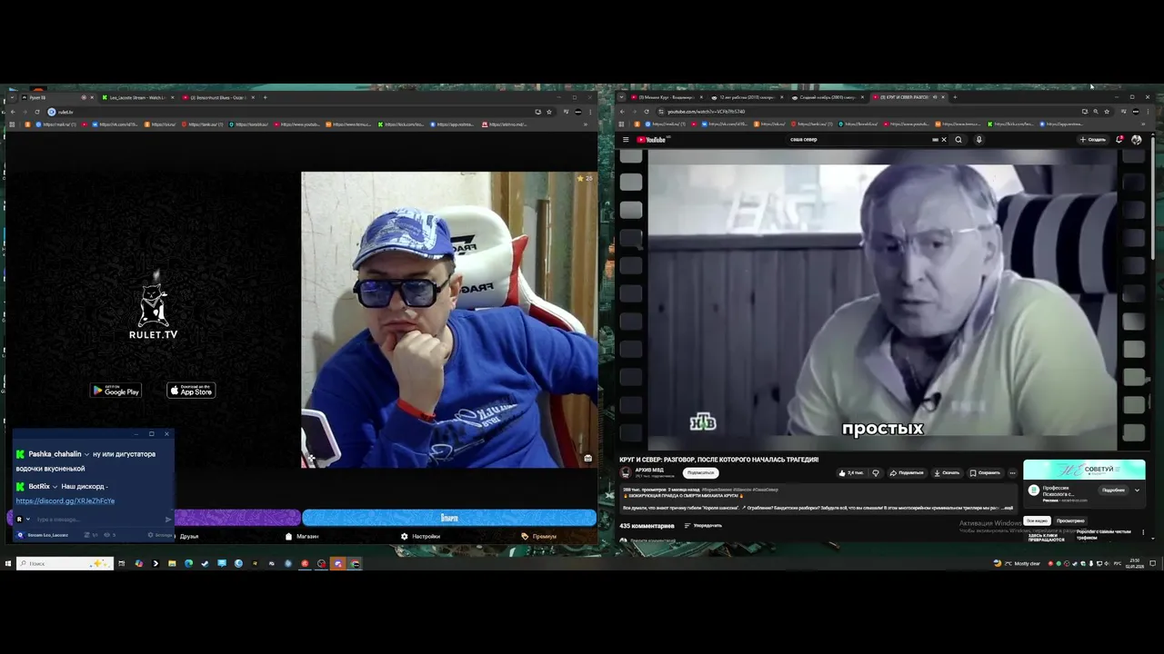Open Chrome menu in YouTube window
This screenshot has width=1164, height=654.
pos(1148,112)
